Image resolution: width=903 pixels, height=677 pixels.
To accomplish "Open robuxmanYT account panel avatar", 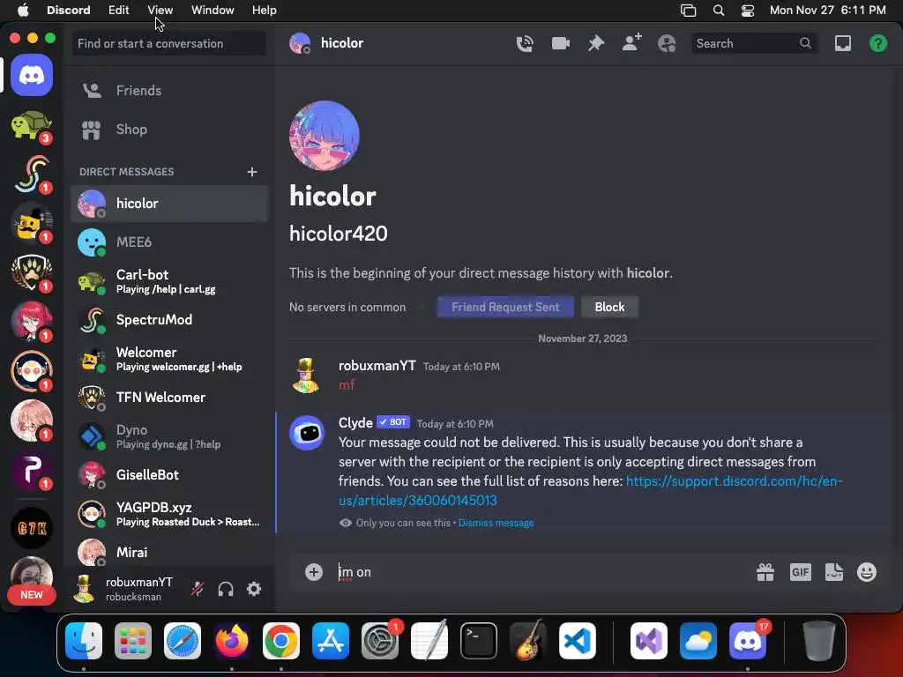I will pos(85,589).
